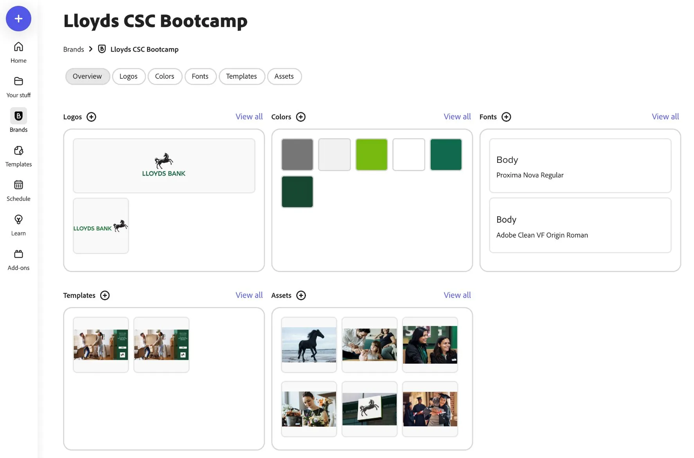Screen dimensions: 694x458
Task: View all logos link
Action: [249, 117]
